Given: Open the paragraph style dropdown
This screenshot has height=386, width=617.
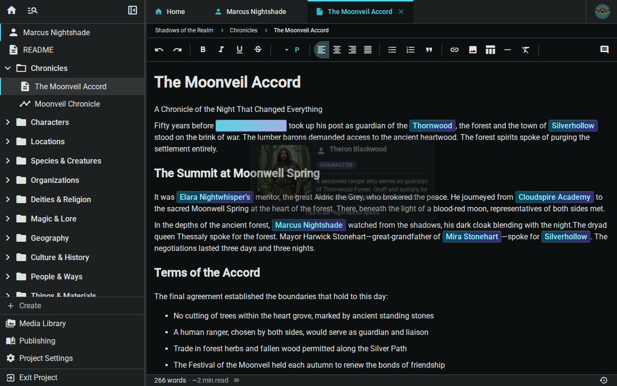Looking at the screenshot, I should [292, 50].
